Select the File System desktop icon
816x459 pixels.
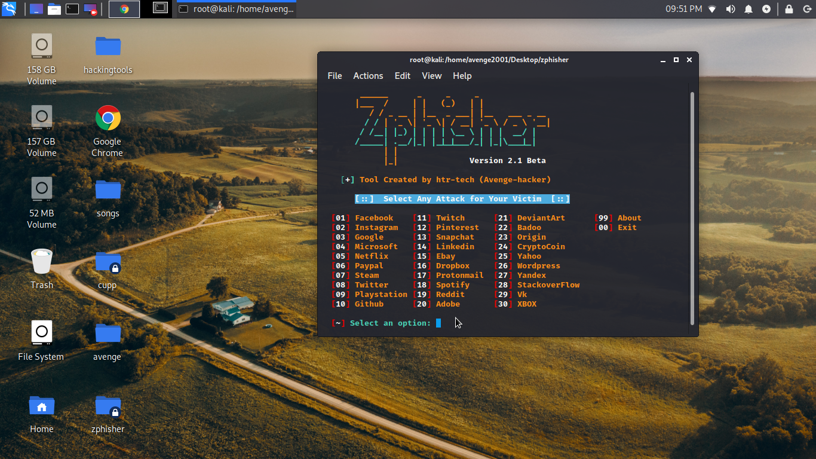click(x=41, y=340)
